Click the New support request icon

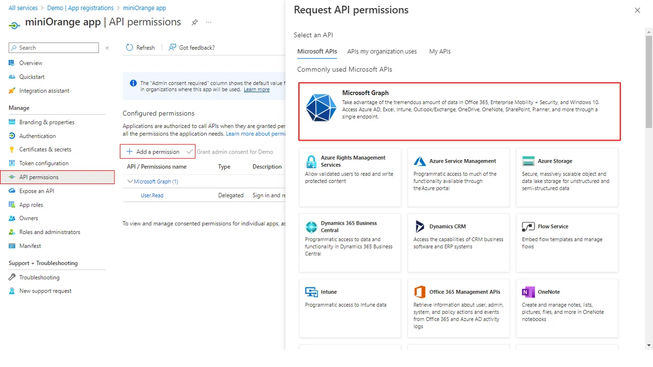[12, 291]
